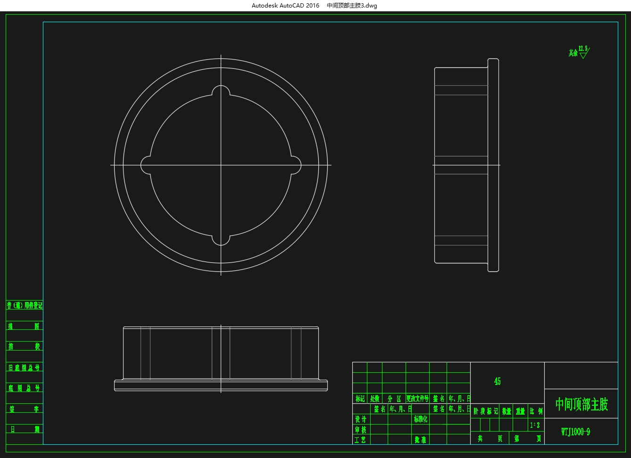631x458 pixels.
Task: Select the 阶段标记 label
Action: click(486, 411)
